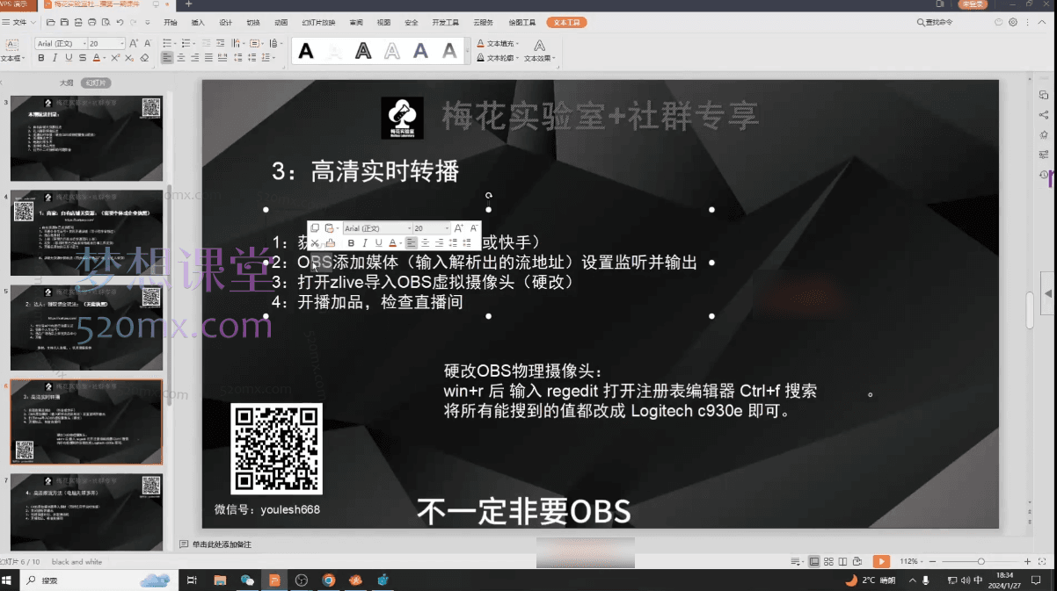Copy icon in floating mini toolbar
1057x591 pixels.
315,228
